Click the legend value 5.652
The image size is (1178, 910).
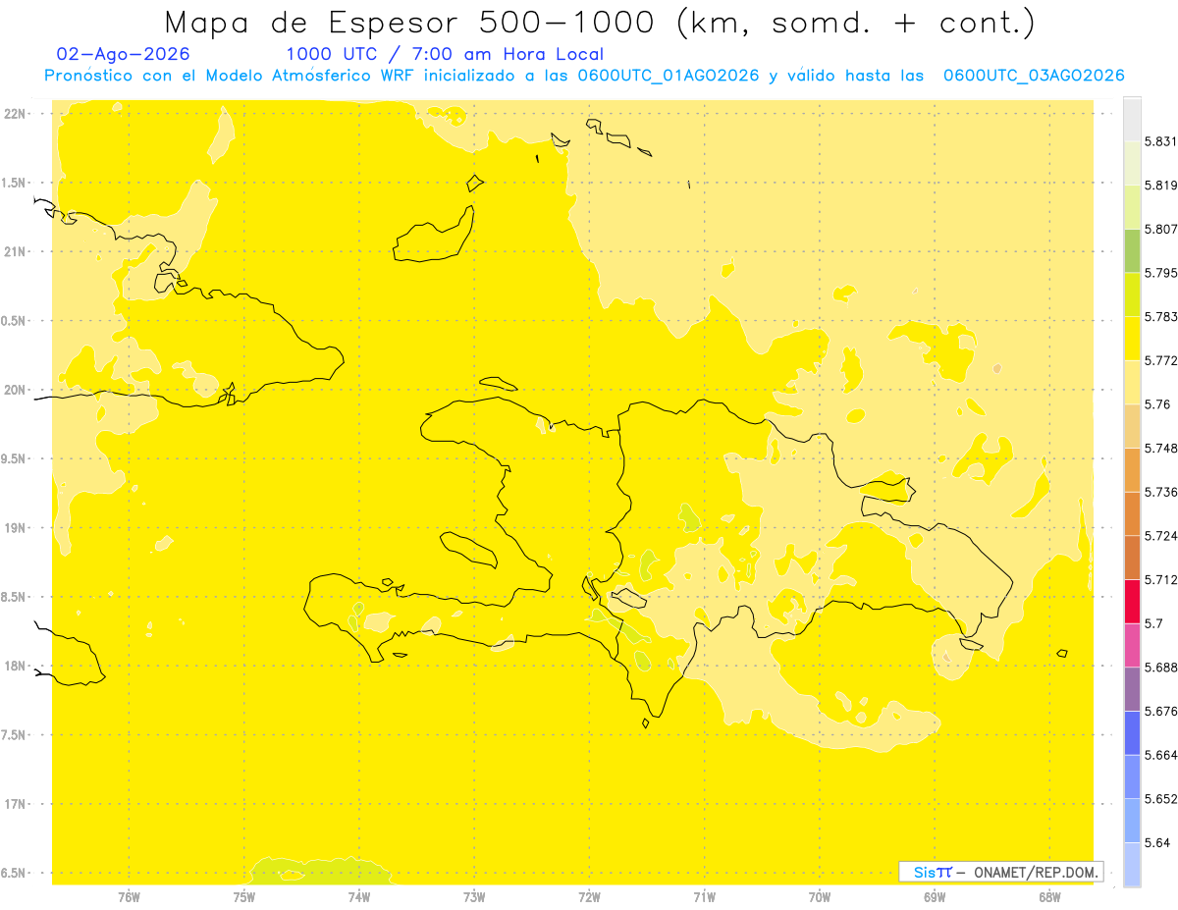tap(1161, 798)
